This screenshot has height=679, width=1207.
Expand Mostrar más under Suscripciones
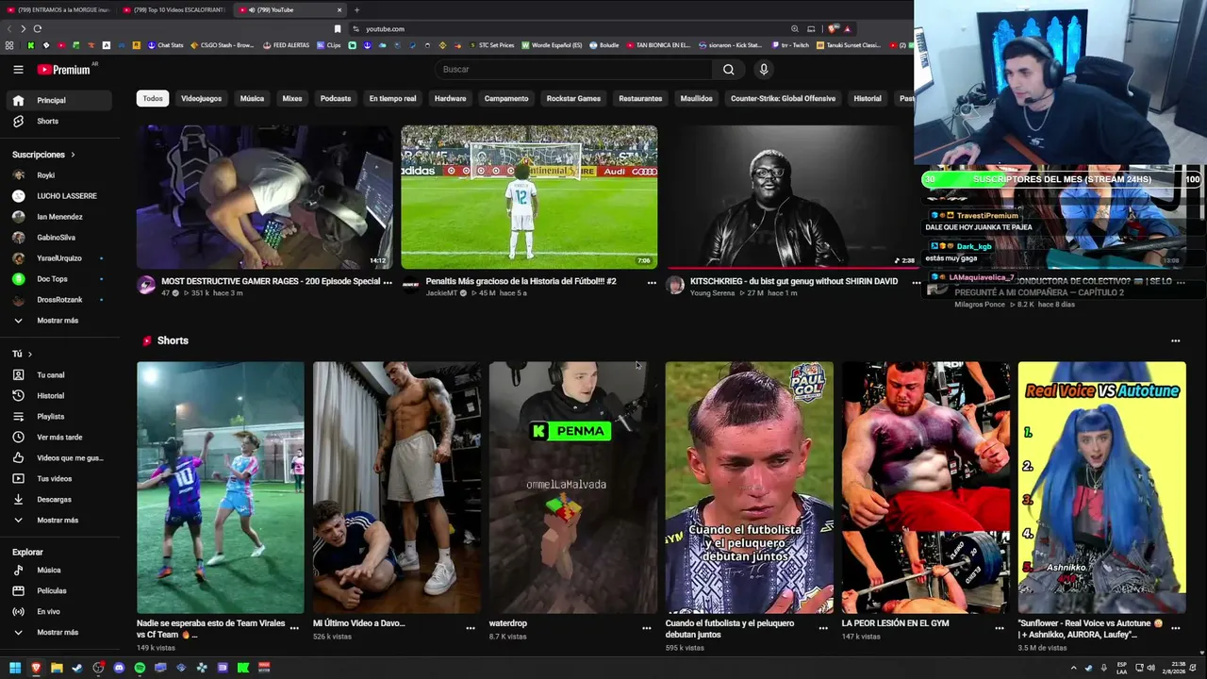[59, 321]
